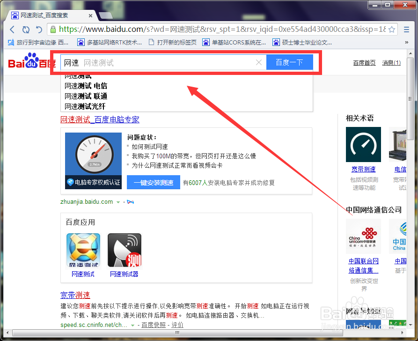This screenshot has width=418, height=341.
Task: Open bookmark 硕士博士毕业论文
Action: coord(302,43)
